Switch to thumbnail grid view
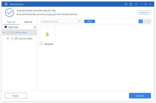 141,21
